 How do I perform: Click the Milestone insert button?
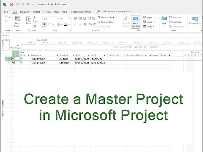pos(176,22)
